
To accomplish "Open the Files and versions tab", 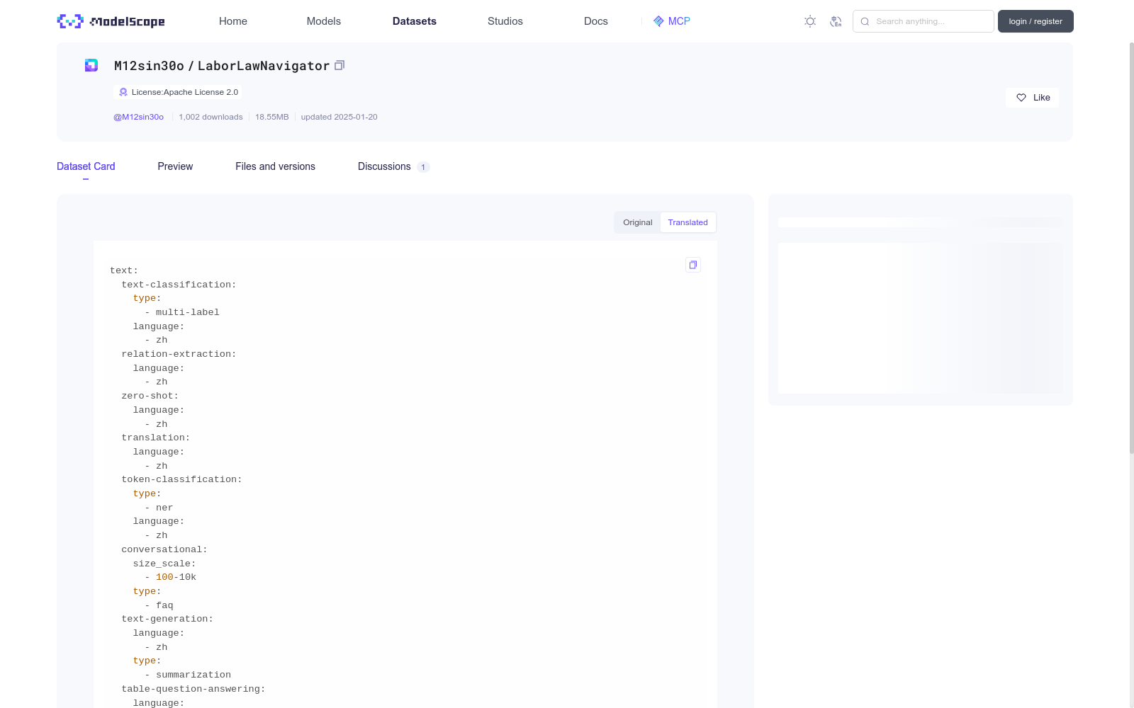I will (275, 166).
